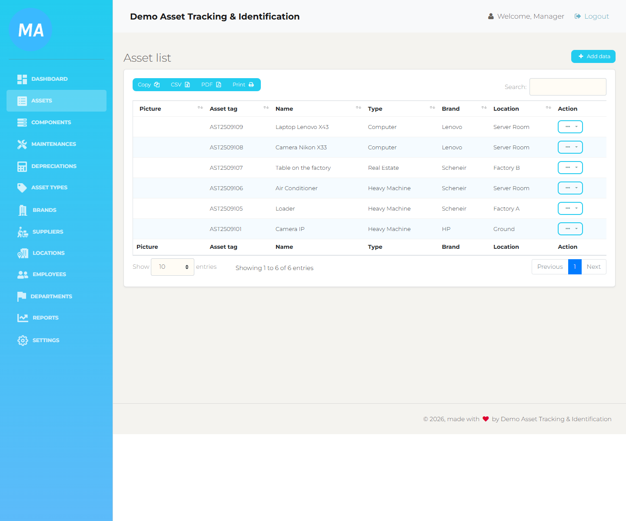Open action dropdown for AST2509109

[570, 127]
